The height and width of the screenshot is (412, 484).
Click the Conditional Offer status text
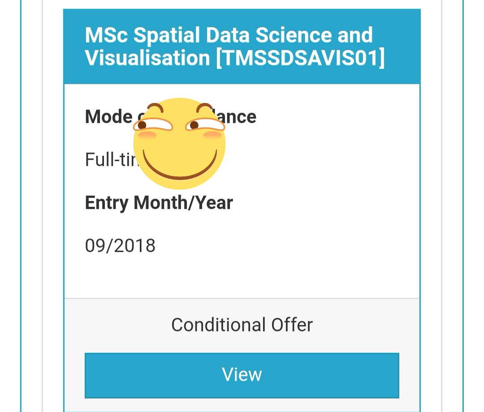point(242,325)
